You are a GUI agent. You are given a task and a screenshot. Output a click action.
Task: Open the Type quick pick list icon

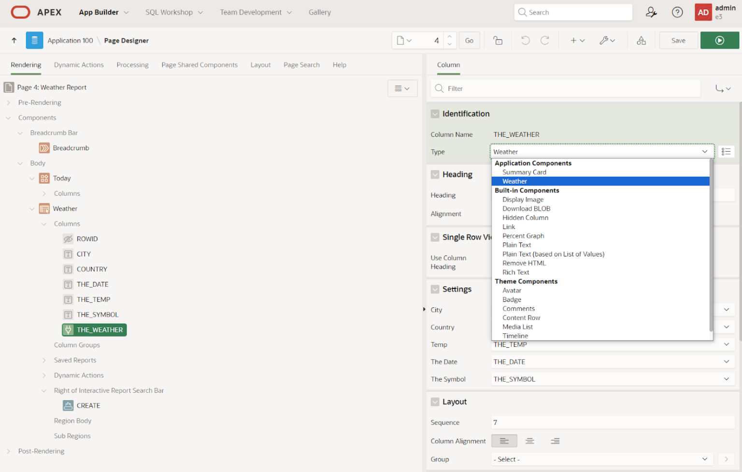[x=726, y=152]
